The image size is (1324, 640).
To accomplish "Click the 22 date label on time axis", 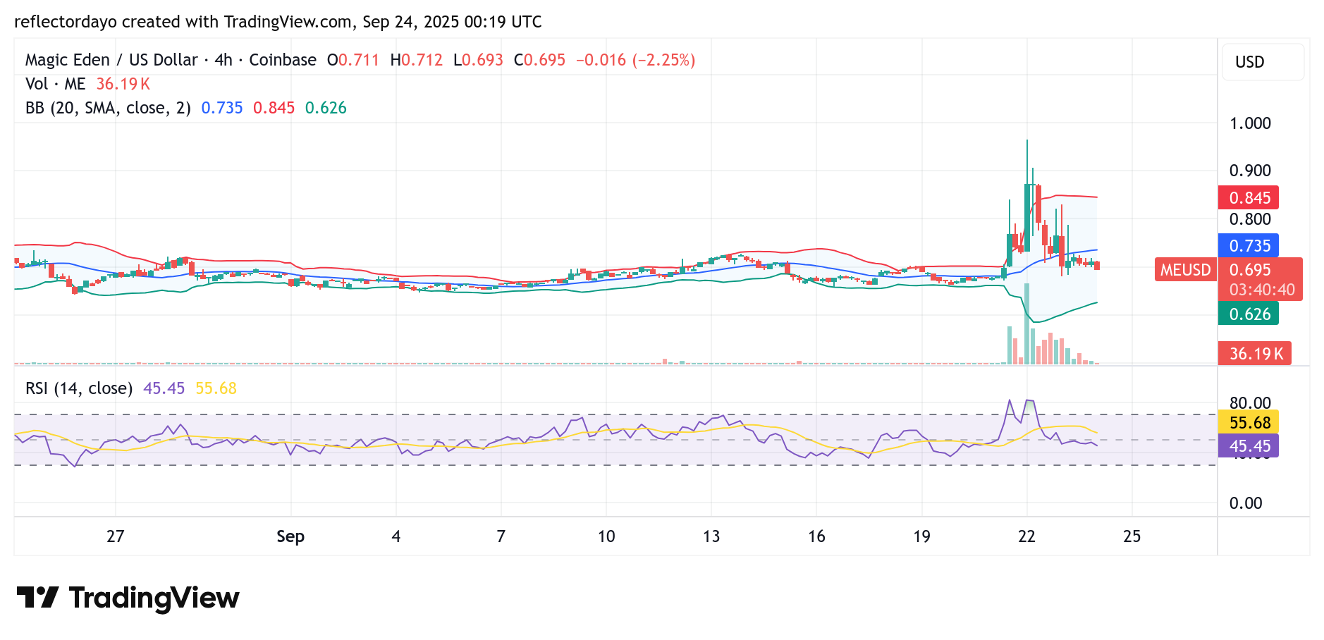I will pos(1026,536).
